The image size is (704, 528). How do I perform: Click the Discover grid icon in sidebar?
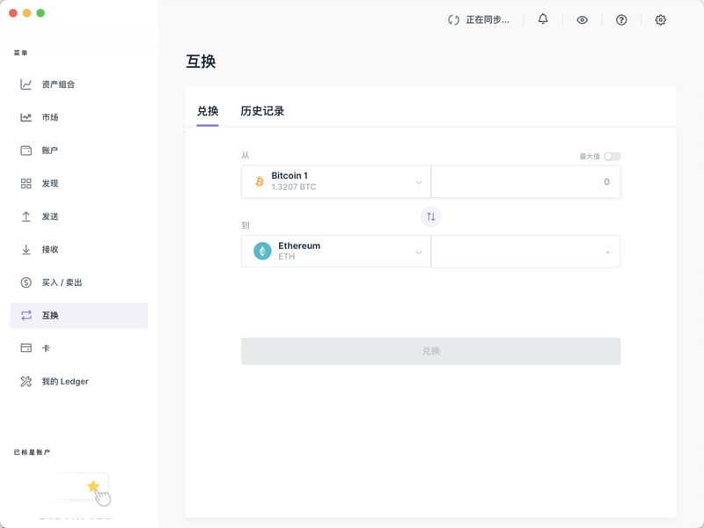[26, 184]
